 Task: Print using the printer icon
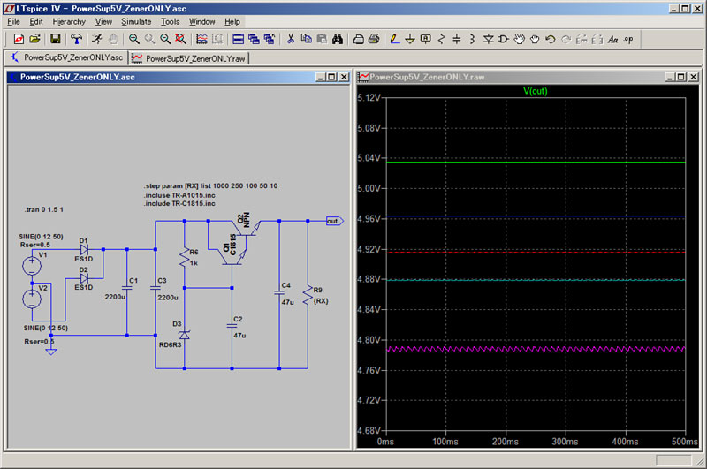(x=374, y=39)
